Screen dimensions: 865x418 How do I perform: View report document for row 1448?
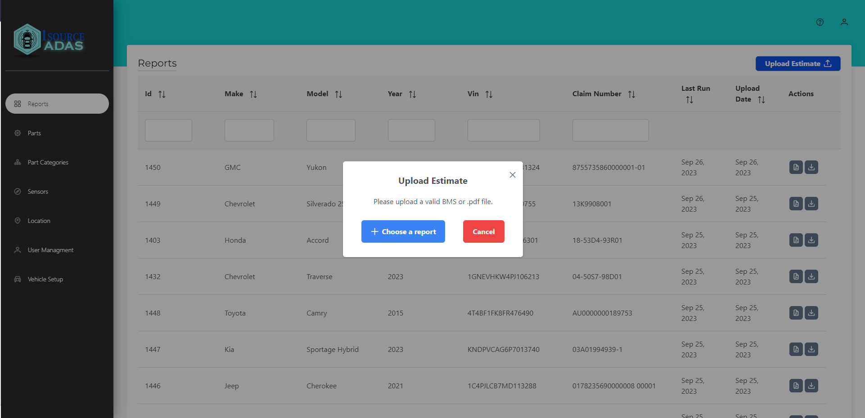pyautogui.click(x=796, y=313)
